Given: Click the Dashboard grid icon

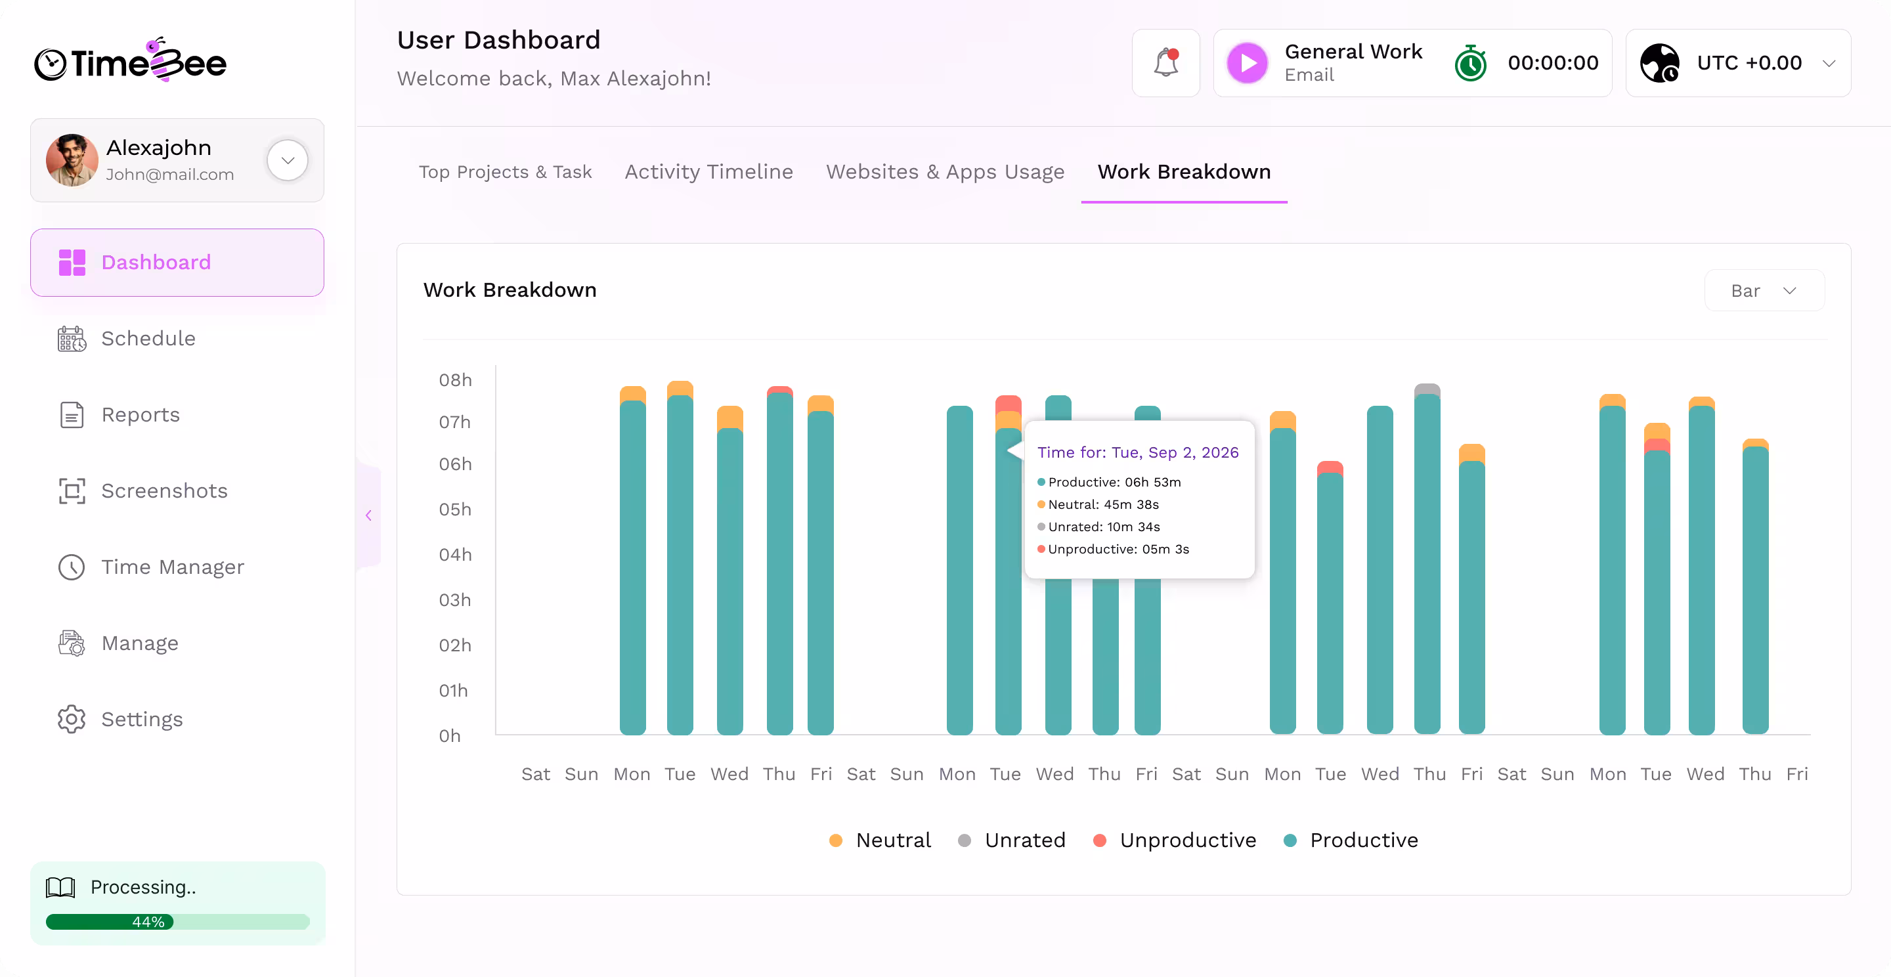Looking at the screenshot, I should click(x=72, y=262).
